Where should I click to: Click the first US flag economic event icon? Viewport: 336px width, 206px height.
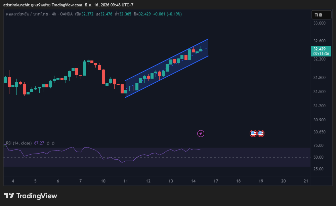[253, 133]
